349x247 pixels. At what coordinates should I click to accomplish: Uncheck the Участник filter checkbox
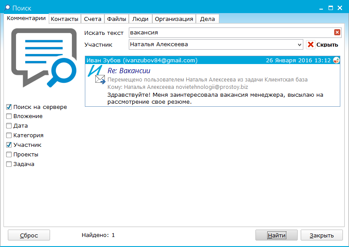click(9, 145)
